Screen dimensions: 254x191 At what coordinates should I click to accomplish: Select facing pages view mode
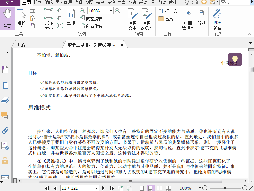tap(159, 188)
